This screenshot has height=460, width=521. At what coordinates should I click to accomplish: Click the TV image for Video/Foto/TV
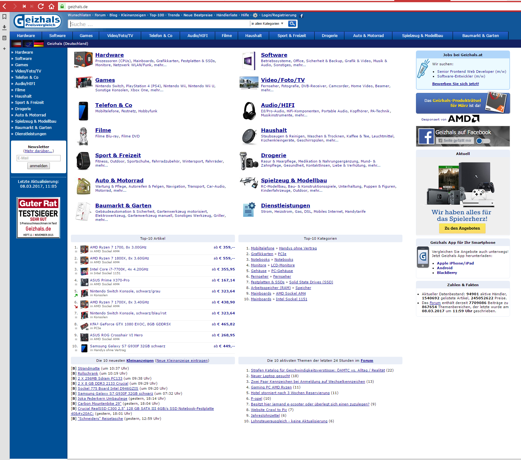249,83
